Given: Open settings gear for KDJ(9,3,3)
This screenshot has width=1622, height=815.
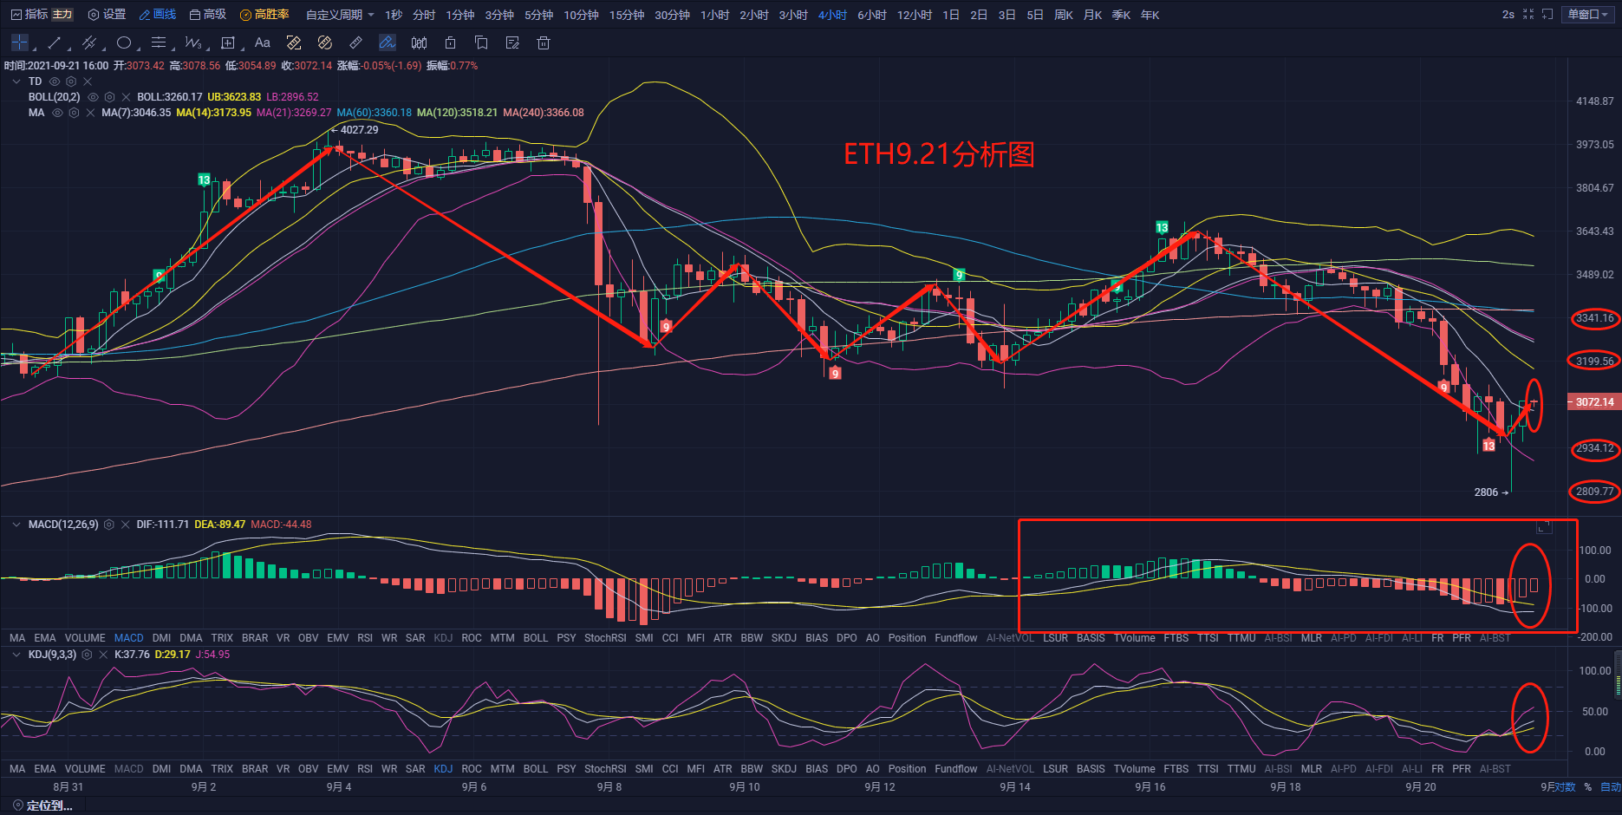Looking at the screenshot, I should coord(87,655).
